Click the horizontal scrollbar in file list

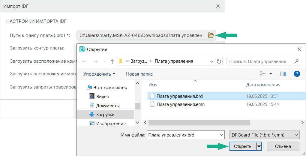[x=199, y=122]
